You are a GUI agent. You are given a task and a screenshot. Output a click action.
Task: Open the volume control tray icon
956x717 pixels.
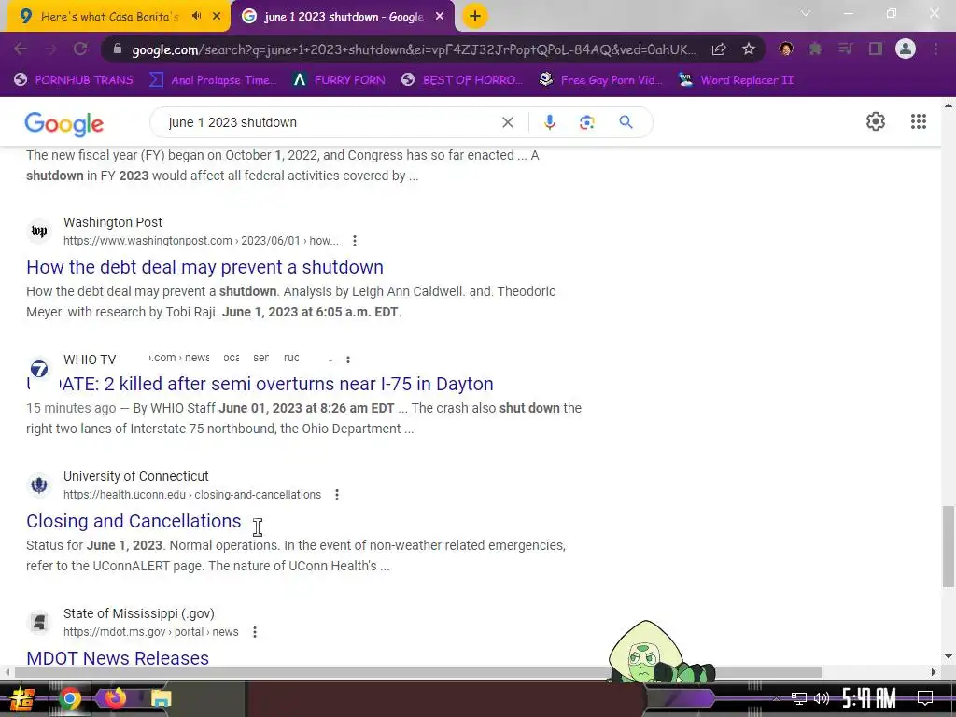pos(822,698)
